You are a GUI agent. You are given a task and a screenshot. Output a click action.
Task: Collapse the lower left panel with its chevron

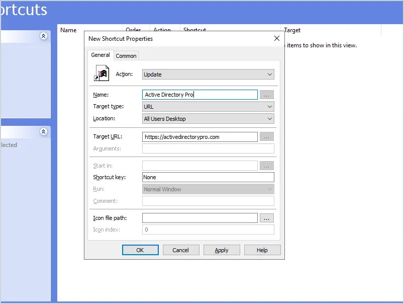point(43,132)
